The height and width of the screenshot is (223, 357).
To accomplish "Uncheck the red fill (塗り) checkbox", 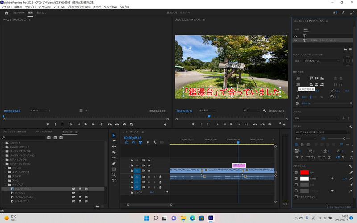I will click(296, 172).
